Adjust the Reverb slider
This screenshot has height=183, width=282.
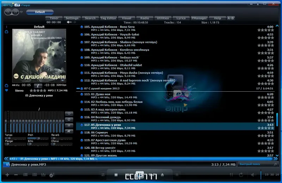click(x=62, y=138)
